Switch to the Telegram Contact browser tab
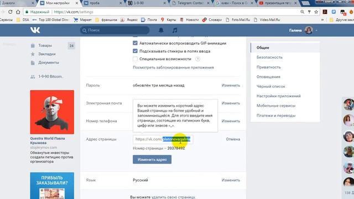The image size is (354, 199). (191, 3)
